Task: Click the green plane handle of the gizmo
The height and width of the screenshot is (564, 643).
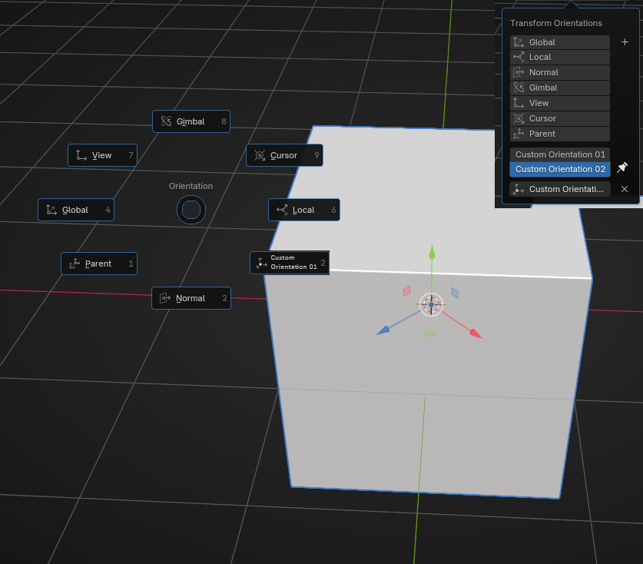Action: tap(429, 334)
